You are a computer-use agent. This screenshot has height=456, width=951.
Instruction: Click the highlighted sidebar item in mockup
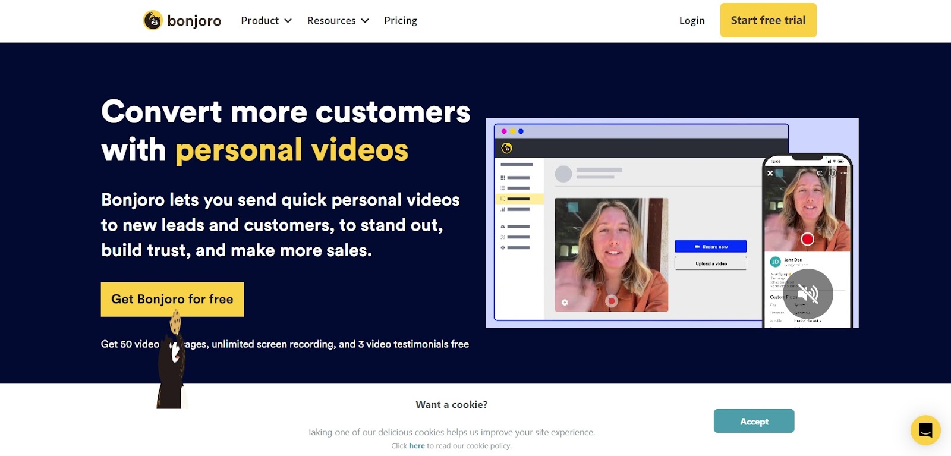coord(519,199)
